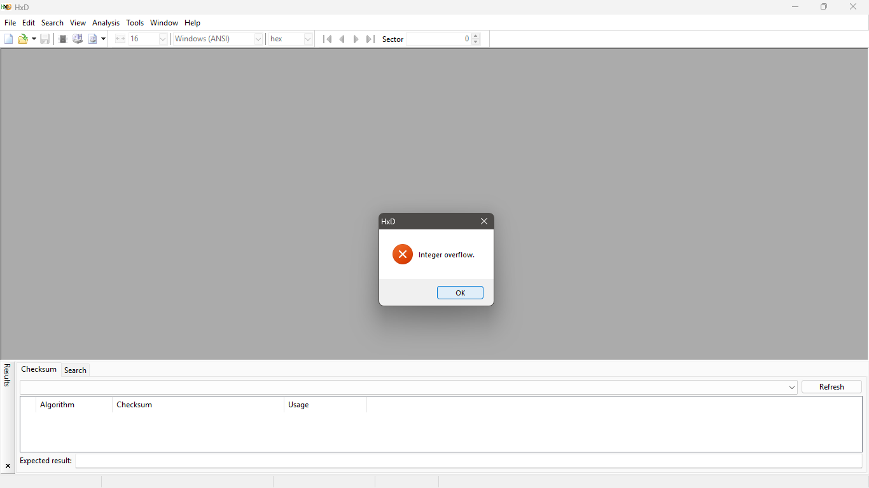The width and height of the screenshot is (869, 488).
Task: Increase sector number with up spinner
Action: (x=476, y=36)
